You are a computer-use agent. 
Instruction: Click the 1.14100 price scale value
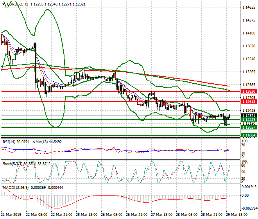(x=249, y=33)
